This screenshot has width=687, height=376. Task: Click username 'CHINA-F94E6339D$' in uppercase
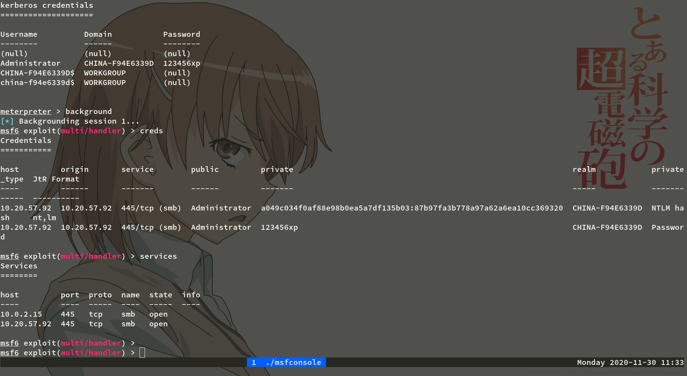tap(38, 73)
